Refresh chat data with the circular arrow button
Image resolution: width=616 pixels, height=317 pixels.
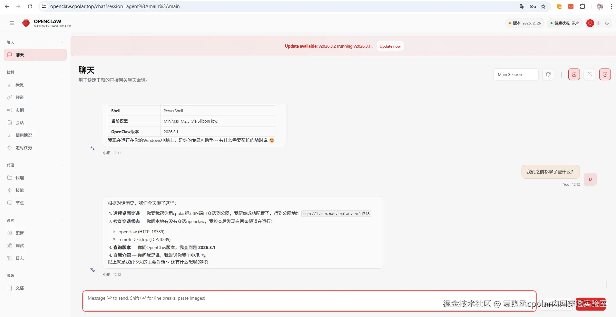point(548,74)
